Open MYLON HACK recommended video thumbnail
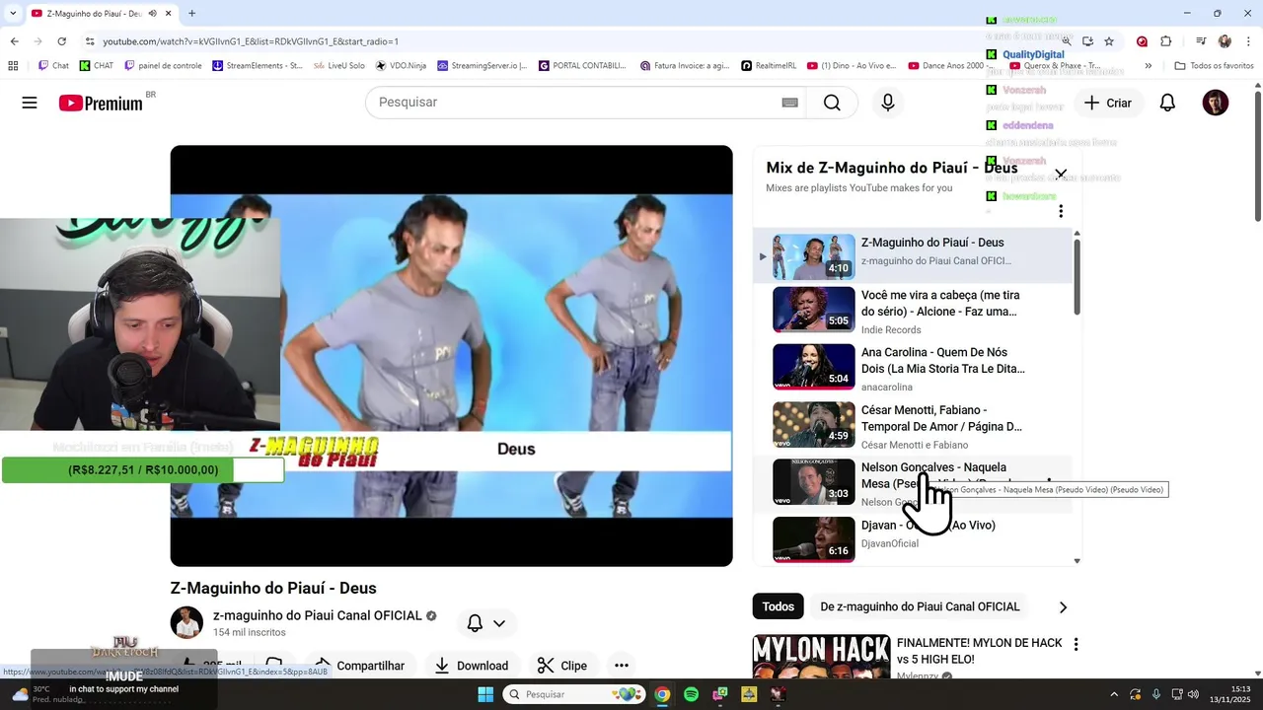This screenshot has width=1263, height=710. [821, 658]
